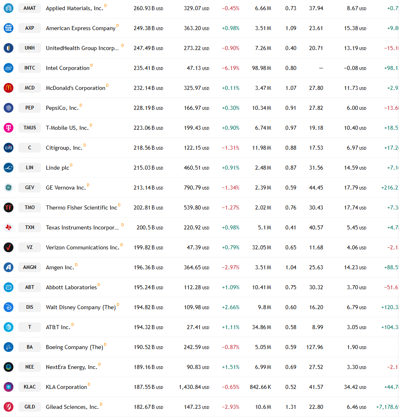Click the GE Vernova logo icon

click(x=9, y=188)
